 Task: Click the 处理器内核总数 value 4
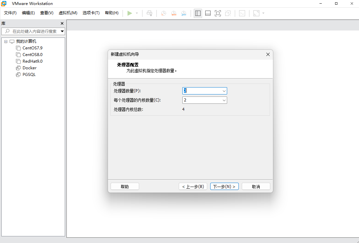point(183,109)
